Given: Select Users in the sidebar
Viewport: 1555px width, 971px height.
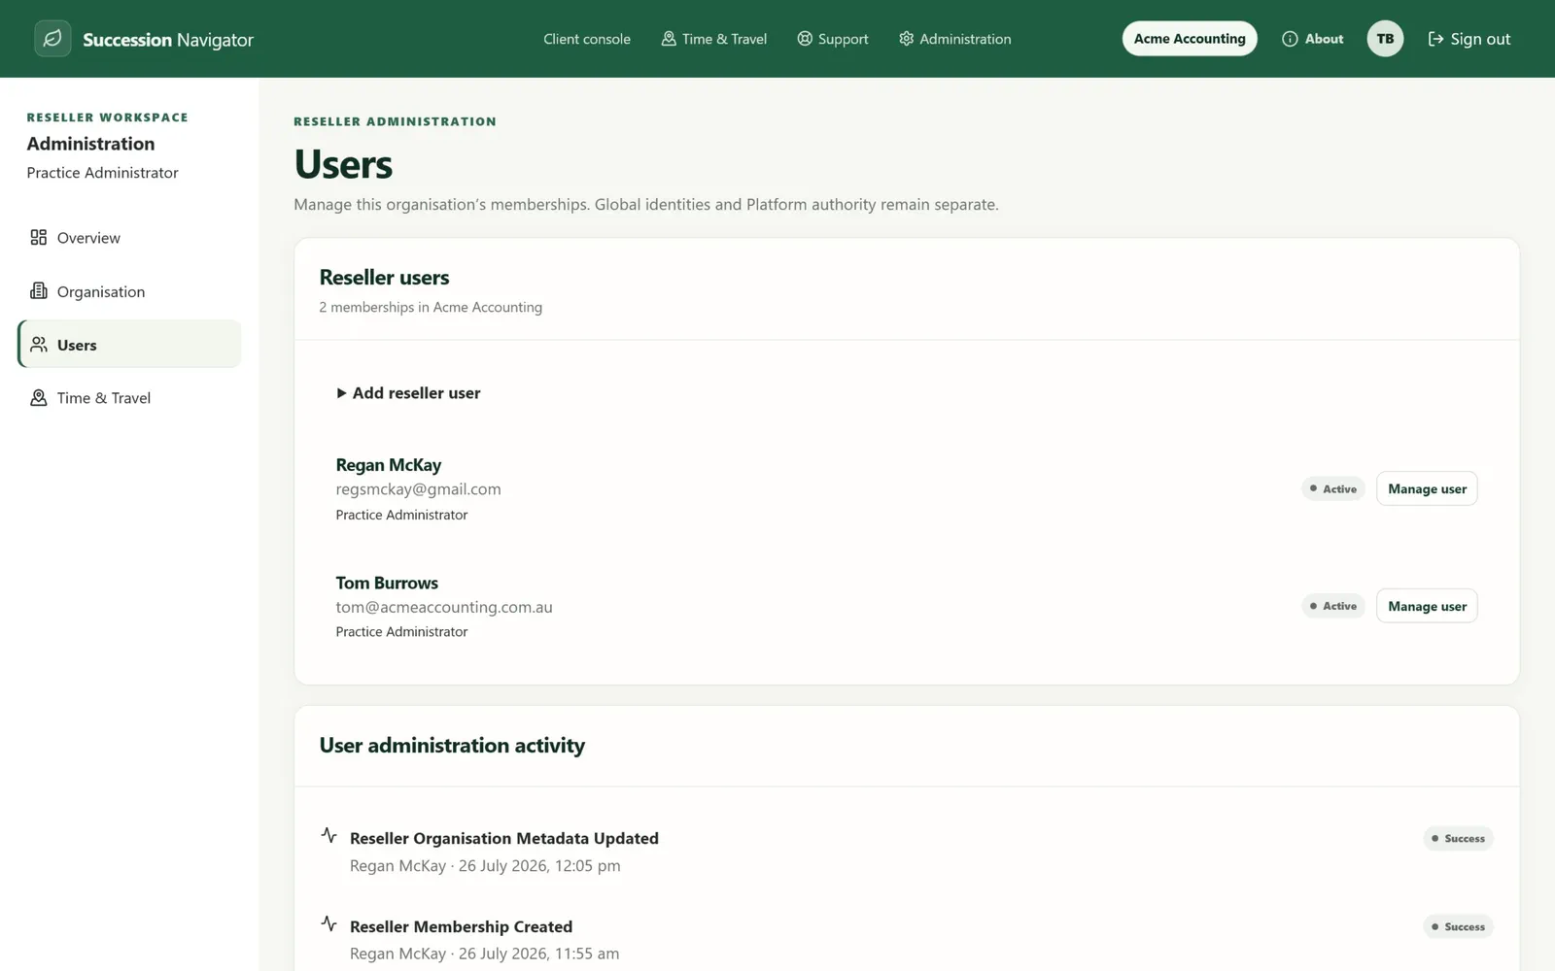Looking at the screenshot, I should 129,345.
